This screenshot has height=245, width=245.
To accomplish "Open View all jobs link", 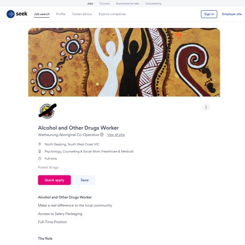I will 116,135.
